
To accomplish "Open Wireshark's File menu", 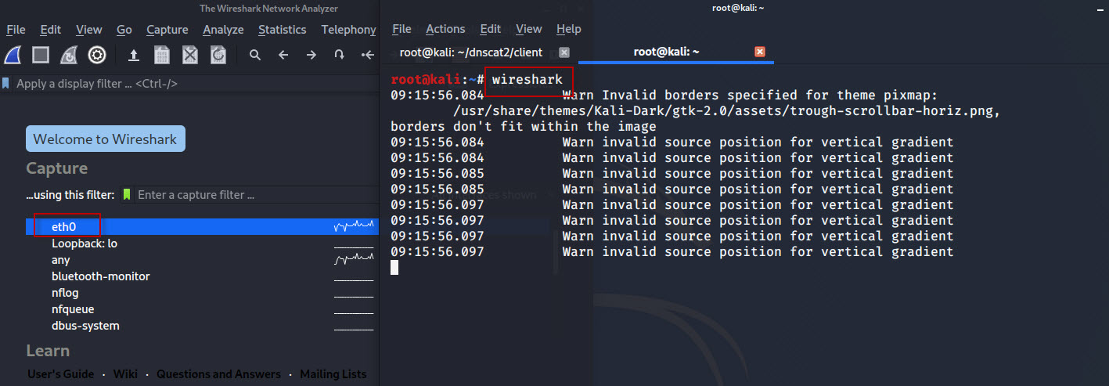I will coord(16,30).
